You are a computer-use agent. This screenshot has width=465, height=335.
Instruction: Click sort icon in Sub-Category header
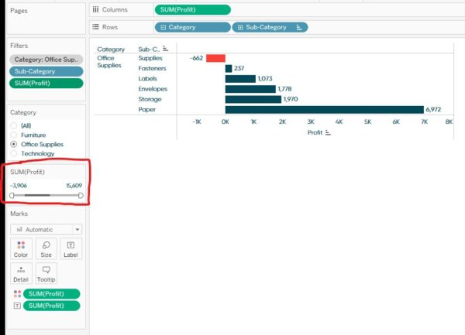[165, 49]
